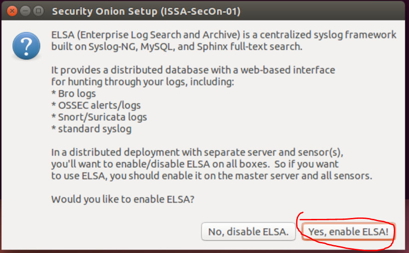Click the blue question mark dialog icon
The height and width of the screenshot is (253, 409).
pyautogui.click(x=26, y=47)
